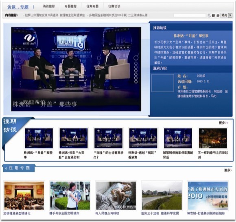The height and width of the screenshot is (222, 236).
Task: Switch to the 专题推荐 tab
Action: point(70,7)
